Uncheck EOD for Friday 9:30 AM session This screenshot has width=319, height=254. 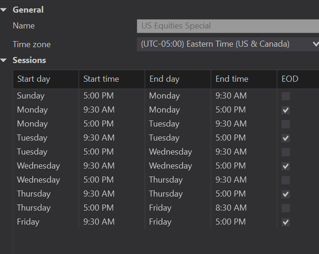tap(286, 222)
